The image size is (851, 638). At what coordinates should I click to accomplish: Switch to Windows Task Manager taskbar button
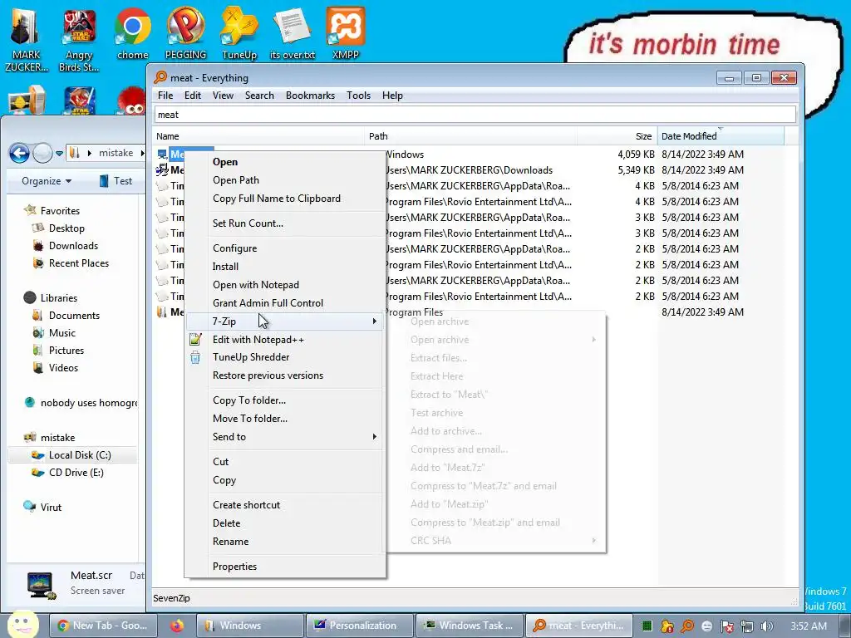pyautogui.click(x=470, y=626)
